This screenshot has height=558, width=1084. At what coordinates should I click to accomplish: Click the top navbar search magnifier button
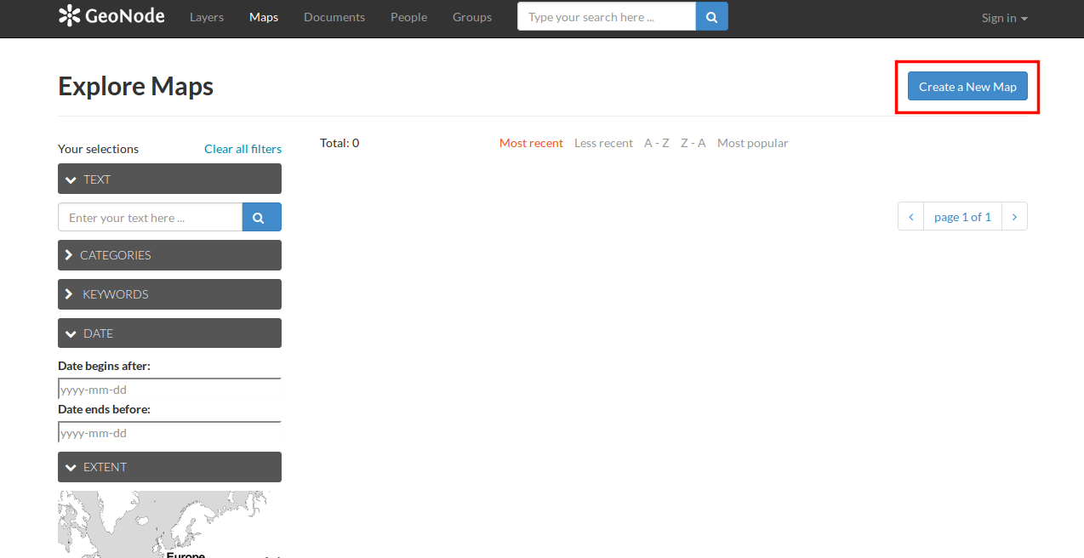click(711, 17)
